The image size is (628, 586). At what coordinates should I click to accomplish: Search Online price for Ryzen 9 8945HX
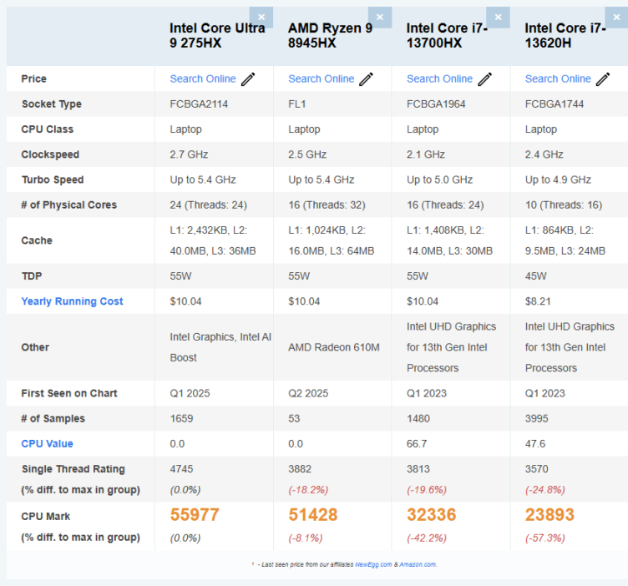pyautogui.click(x=322, y=78)
